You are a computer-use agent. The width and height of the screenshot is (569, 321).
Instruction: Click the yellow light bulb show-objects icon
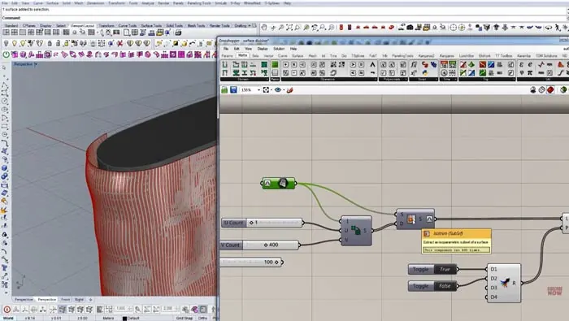point(15,44)
